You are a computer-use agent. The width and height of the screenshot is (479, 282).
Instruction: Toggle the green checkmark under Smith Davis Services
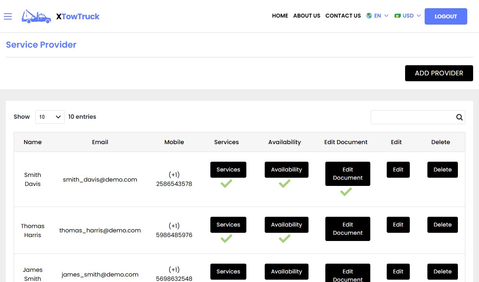[x=226, y=183]
